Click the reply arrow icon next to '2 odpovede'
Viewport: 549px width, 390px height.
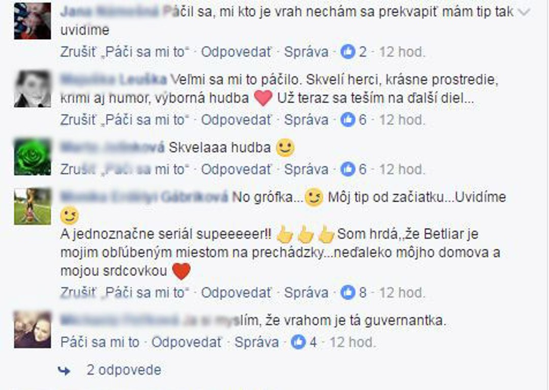tap(64, 371)
